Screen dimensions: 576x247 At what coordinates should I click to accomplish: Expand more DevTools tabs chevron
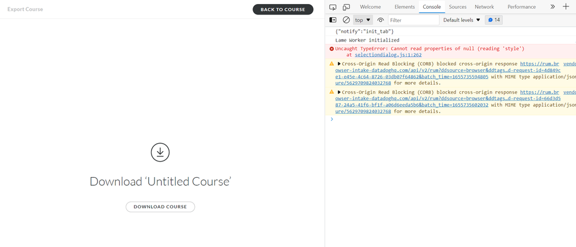click(x=552, y=6)
